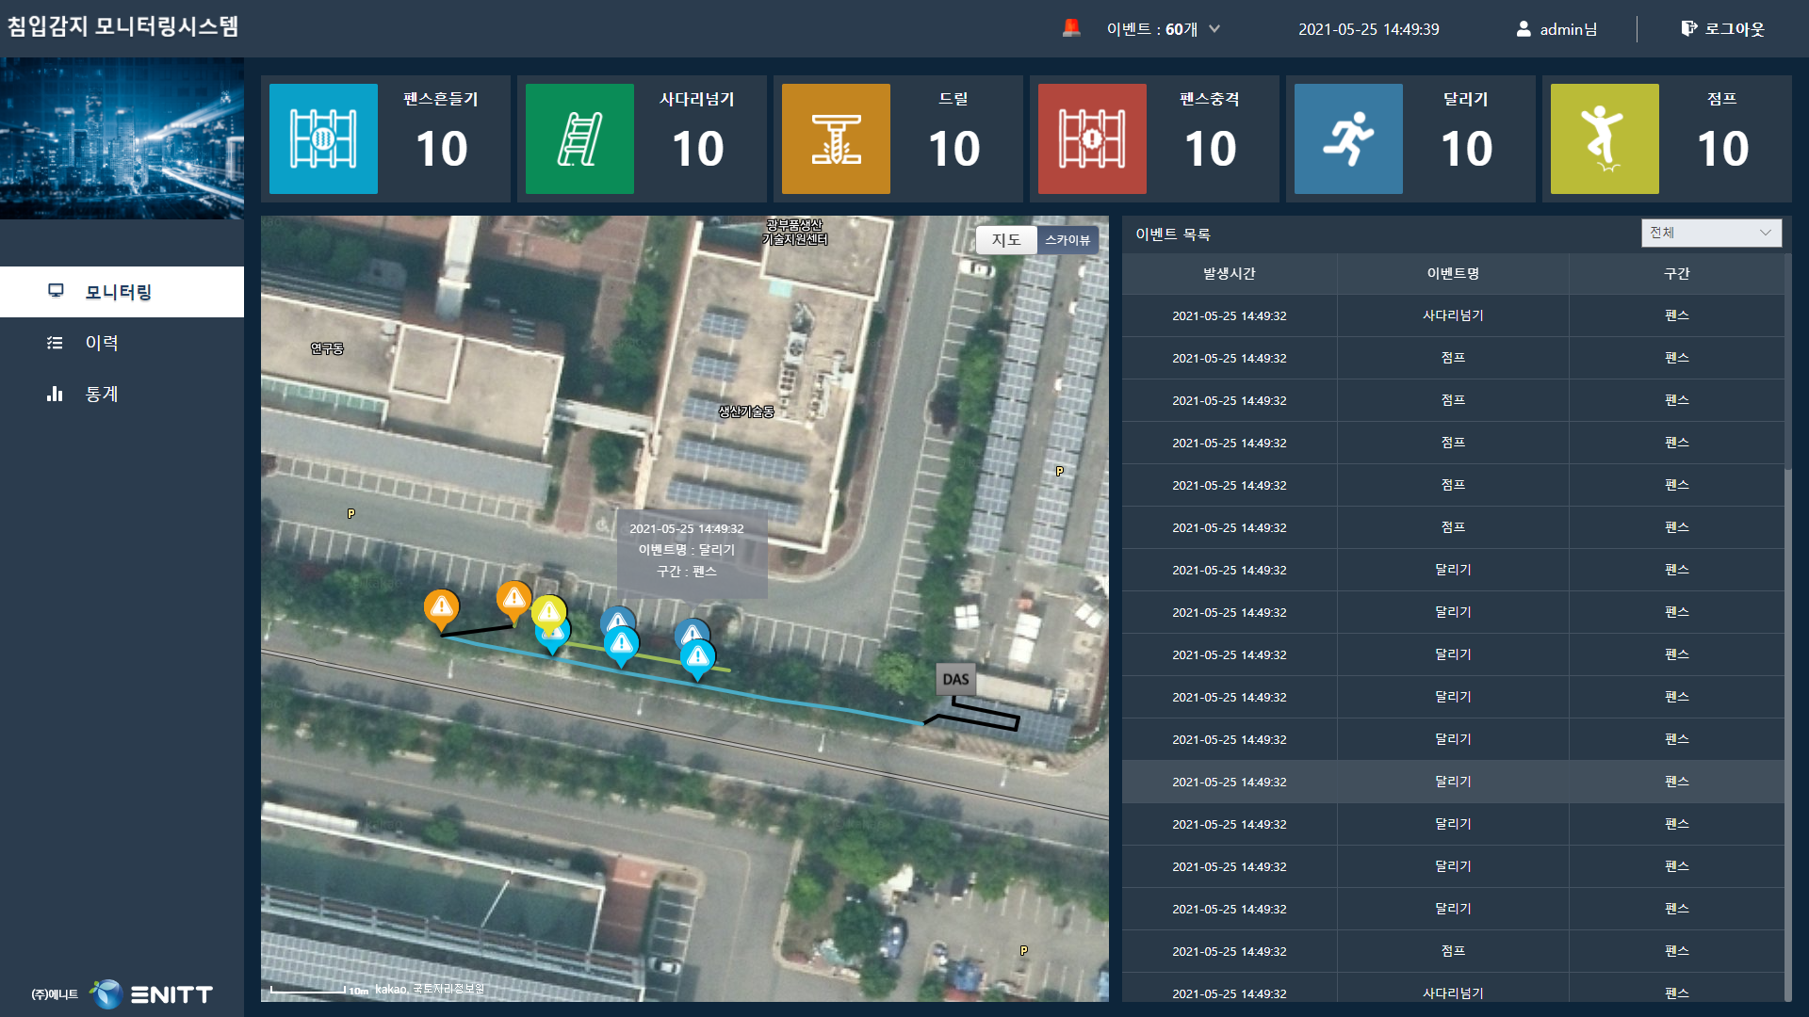Click the DAS marker on the map
Screen dimensions: 1809x1017
[955, 679]
